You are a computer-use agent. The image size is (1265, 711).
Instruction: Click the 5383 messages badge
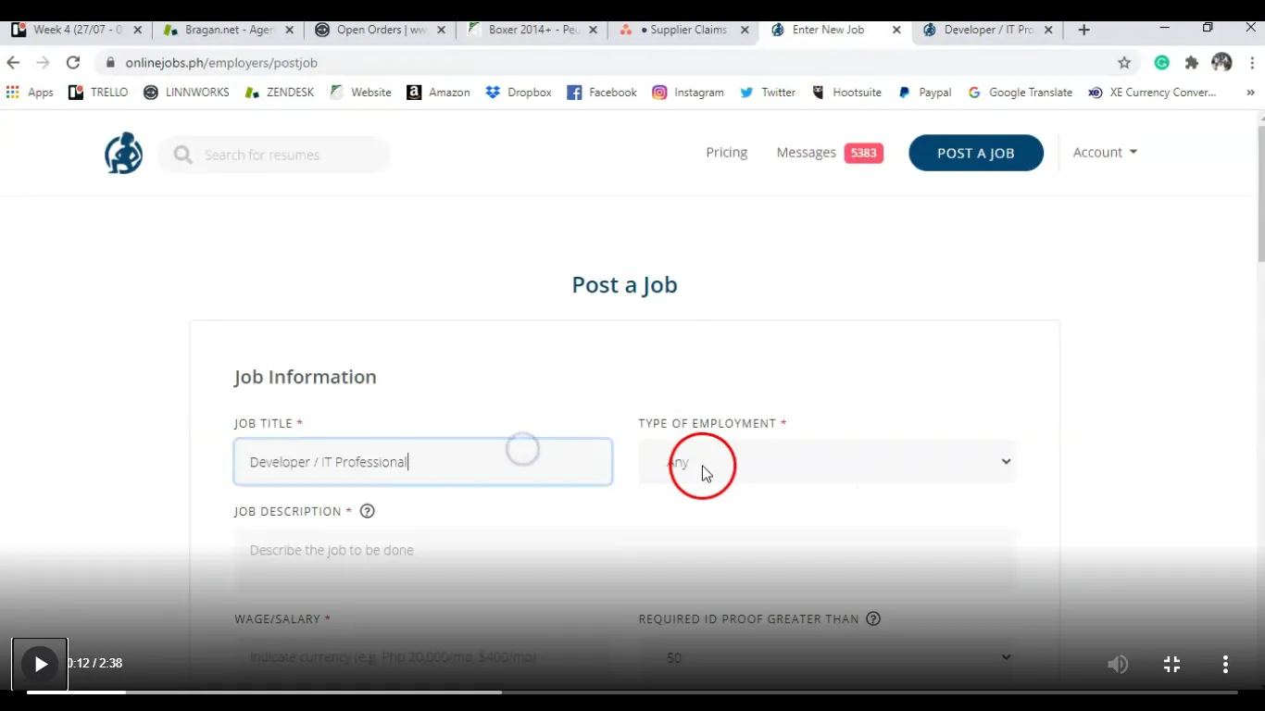tap(863, 153)
